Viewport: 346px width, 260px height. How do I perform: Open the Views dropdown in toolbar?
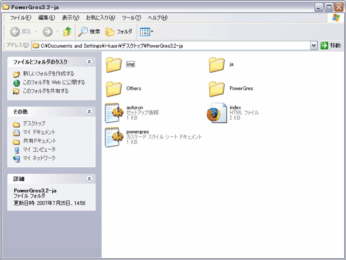pos(147,32)
